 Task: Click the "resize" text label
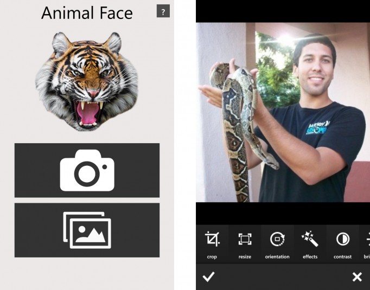245,257
